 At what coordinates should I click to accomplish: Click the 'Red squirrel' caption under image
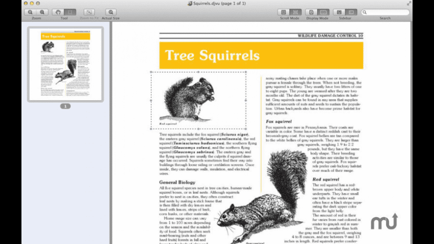[168, 124]
